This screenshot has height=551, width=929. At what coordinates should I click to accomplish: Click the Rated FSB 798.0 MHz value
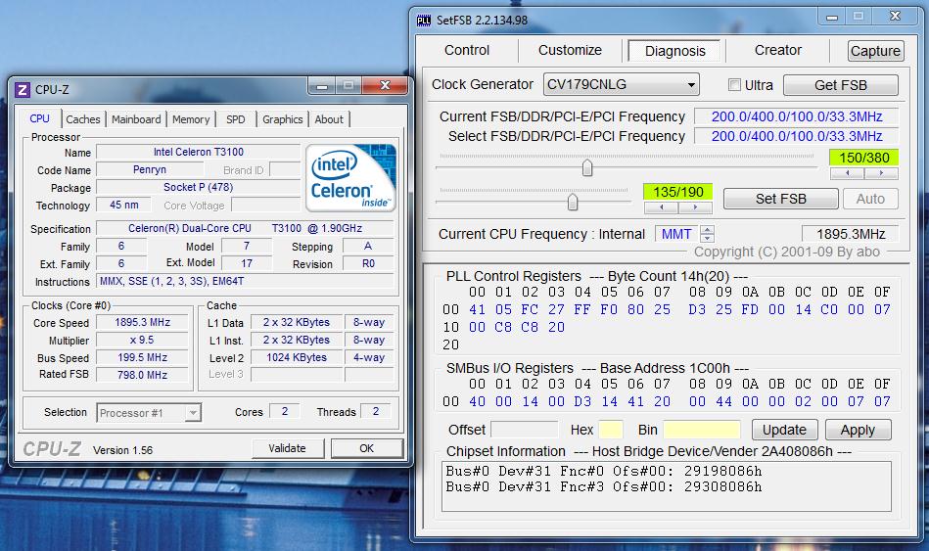[142, 375]
